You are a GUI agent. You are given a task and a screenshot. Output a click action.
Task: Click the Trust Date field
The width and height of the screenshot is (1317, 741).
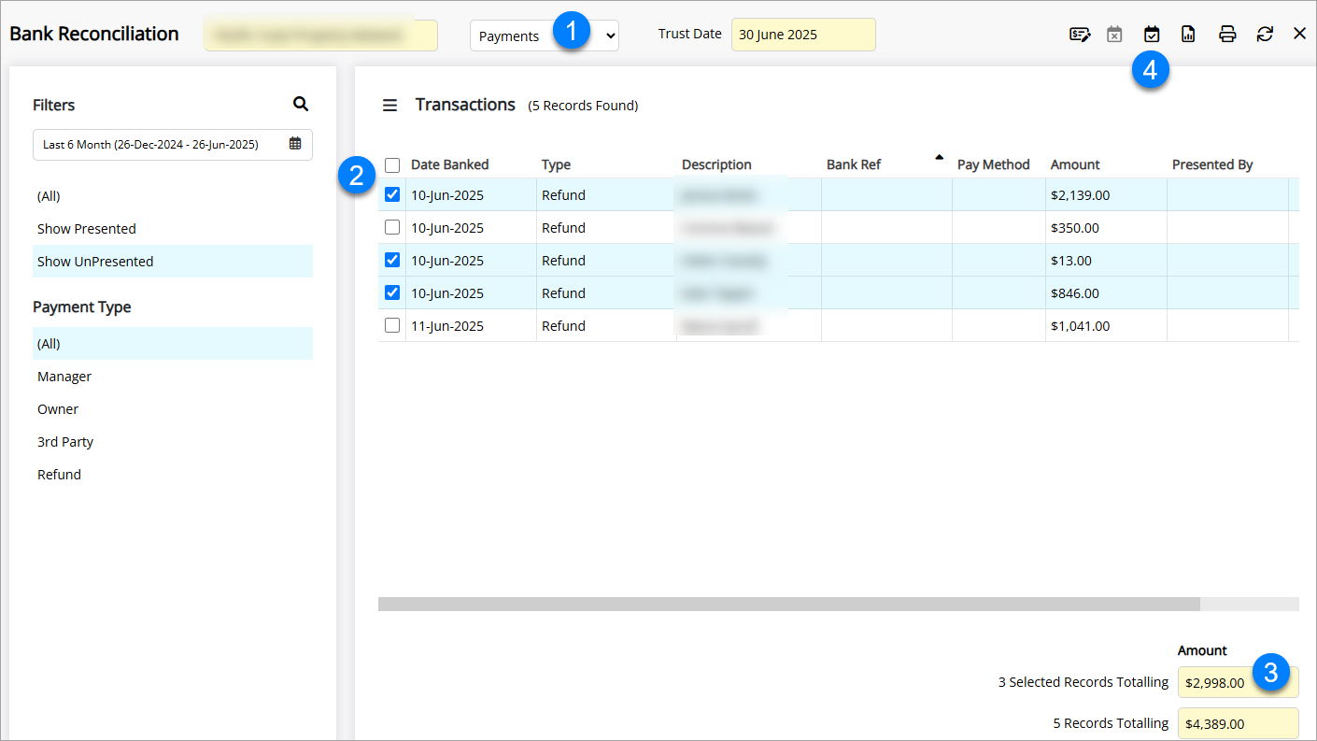[x=802, y=35]
